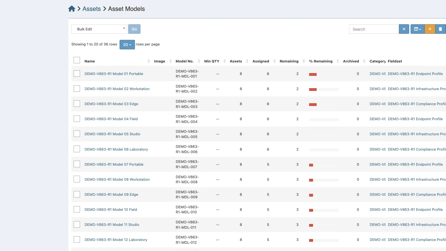Viewport: 446px width, 251px height.
Task: Check the Model 02 Workstation row
Action: click(77, 88)
